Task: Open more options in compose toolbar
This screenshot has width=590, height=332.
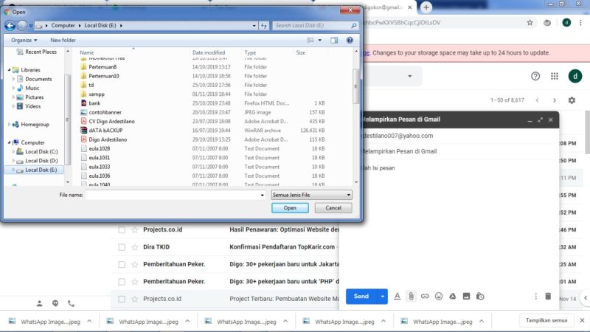Action: pyautogui.click(x=536, y=297)
